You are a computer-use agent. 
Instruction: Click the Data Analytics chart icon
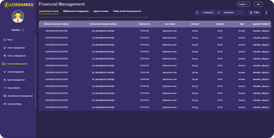tap(5, 88)
